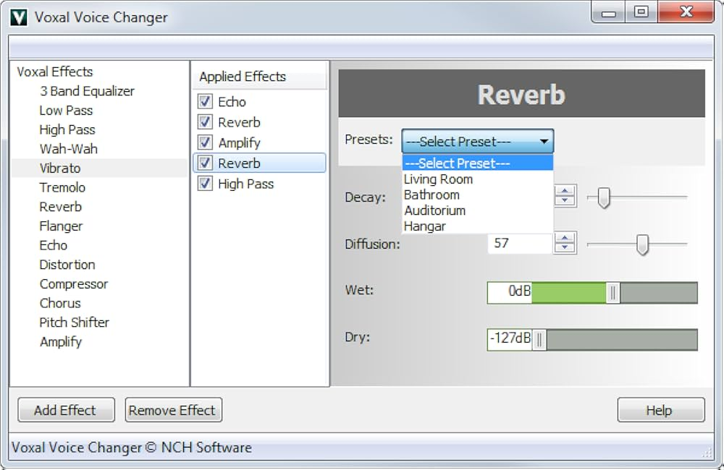Screen dimensions: 724x470
Task: Click the Add Effect button
Action: (66, 409)
